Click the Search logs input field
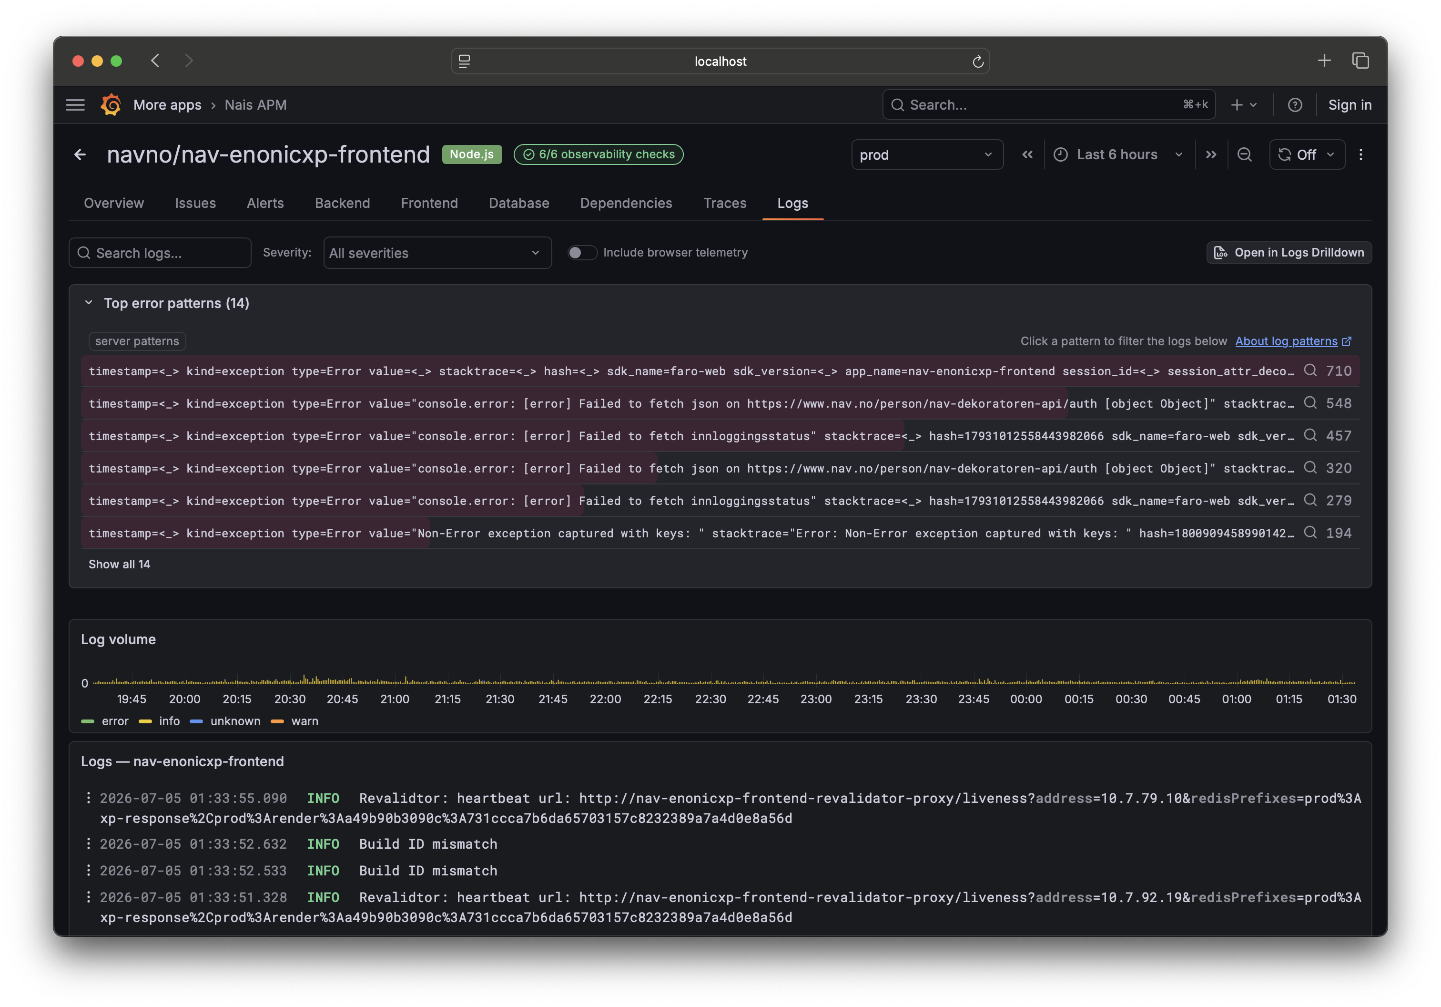The image size is (1441, 1007). [x=160, y=253]
